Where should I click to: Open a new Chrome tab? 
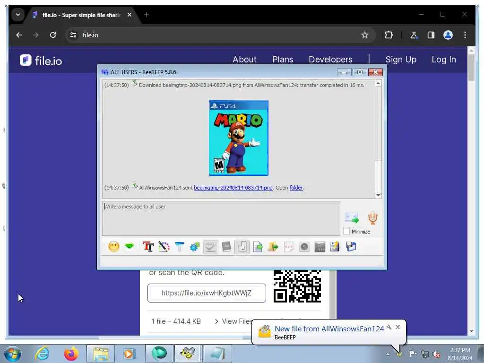pyautogui.click(x=147, y=15)
